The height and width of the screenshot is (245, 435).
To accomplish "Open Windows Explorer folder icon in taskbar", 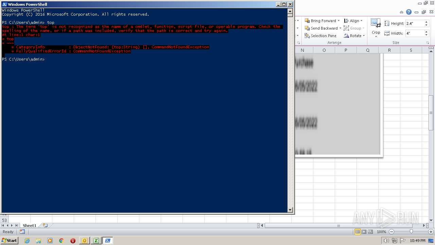I will [x=38, y=241].
